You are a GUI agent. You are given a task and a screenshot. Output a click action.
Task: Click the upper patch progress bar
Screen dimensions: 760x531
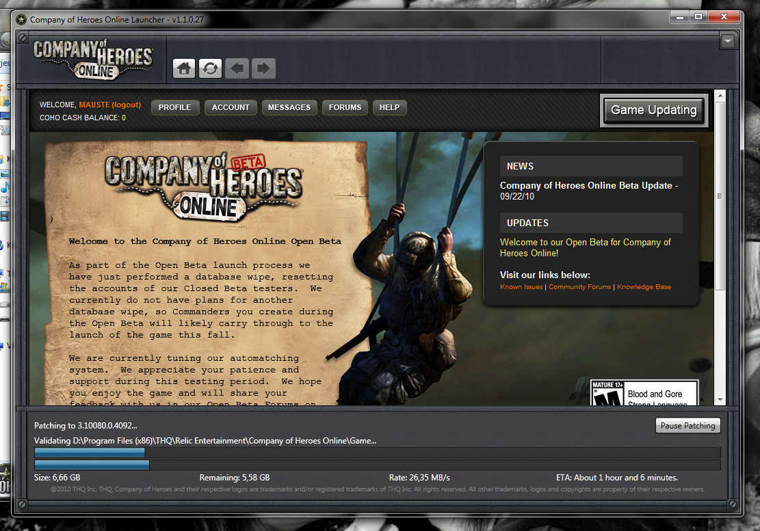click(x=377, y=453)
